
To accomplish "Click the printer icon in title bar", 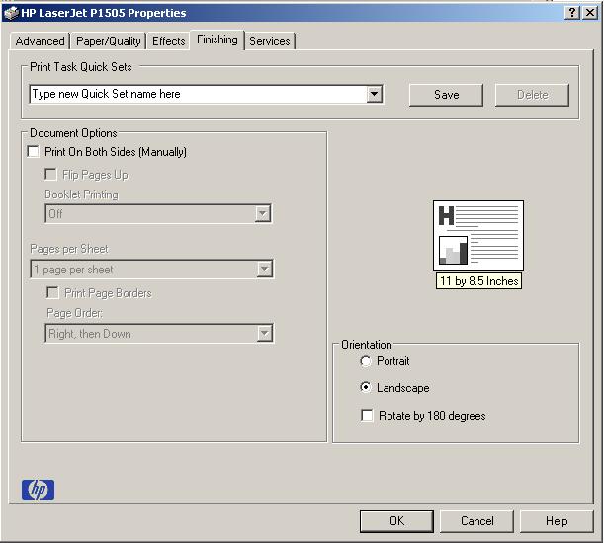I will 11,13.
